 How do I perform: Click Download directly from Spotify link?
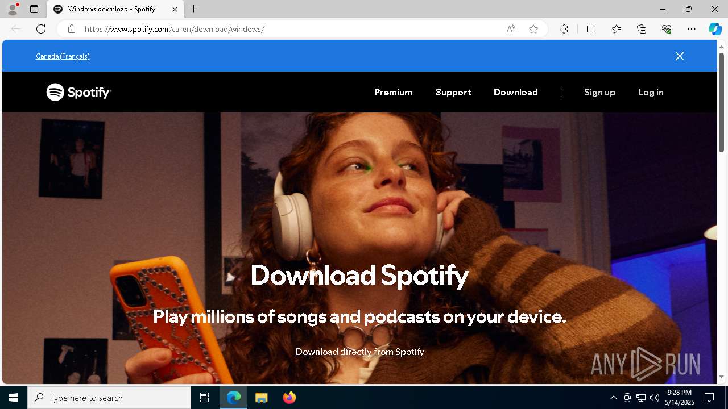pyautogui.click(x=360, y=352)
